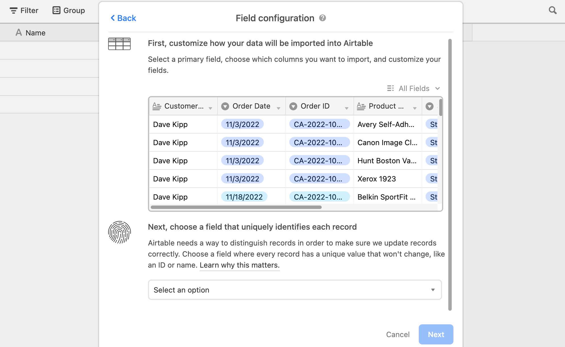Click the Canon Image Cl... product cell
This screenshot has width=565, height=347.
(x=388, y=142)
